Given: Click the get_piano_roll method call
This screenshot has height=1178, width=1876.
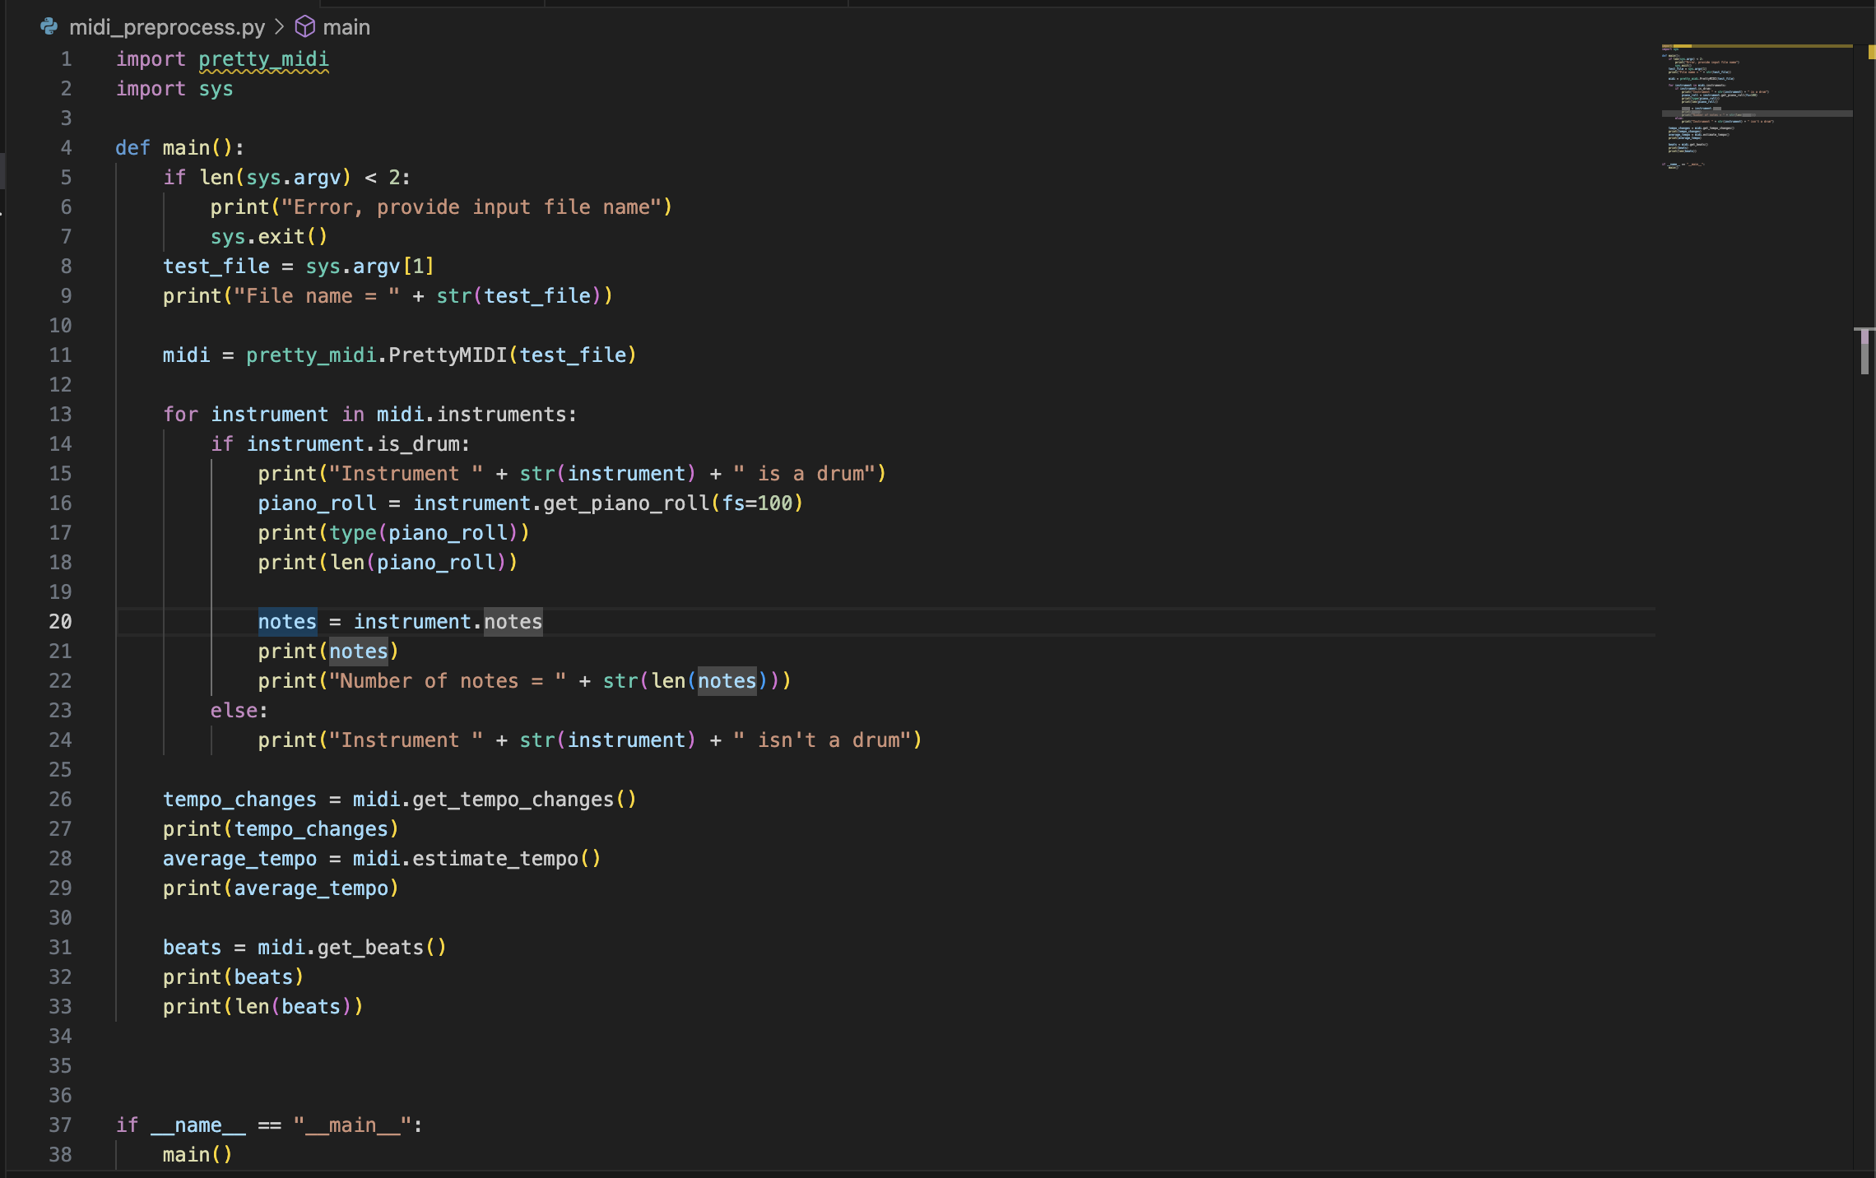Looking at the screenshot, I should (626, 503).
